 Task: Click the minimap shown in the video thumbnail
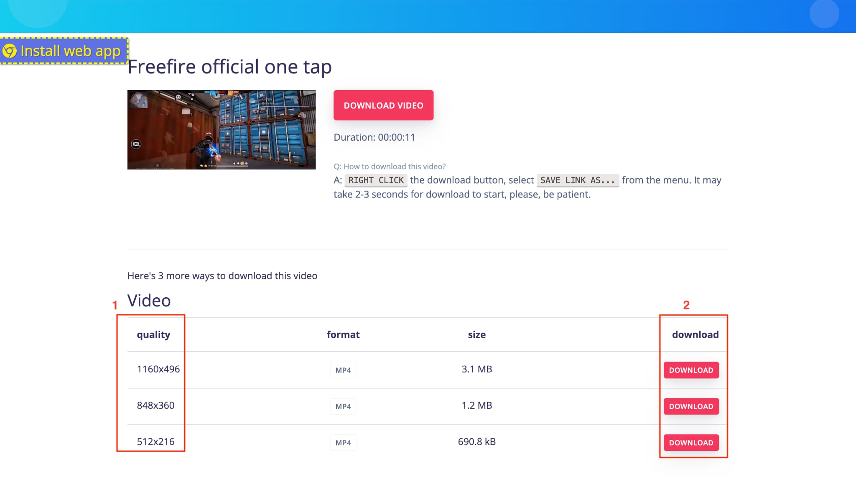(x=140, y=100)
